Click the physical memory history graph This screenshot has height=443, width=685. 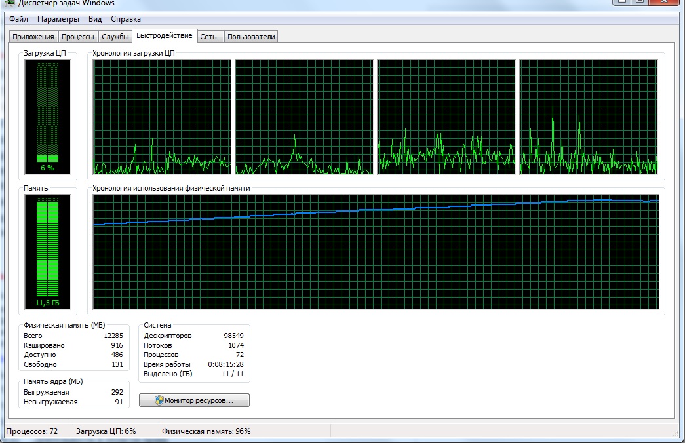point(376,252)
